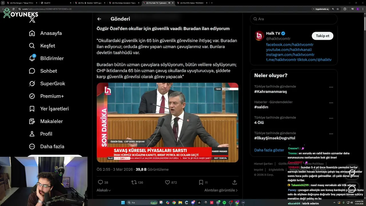The width and height of the screenshot is (366, 206).
Task: Open Keşfet search page in sidebar
Action: click(42, 46)
